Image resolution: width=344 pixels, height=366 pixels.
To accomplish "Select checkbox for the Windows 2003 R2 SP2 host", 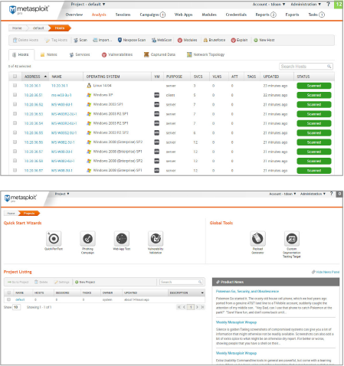I will pos(15,132).
